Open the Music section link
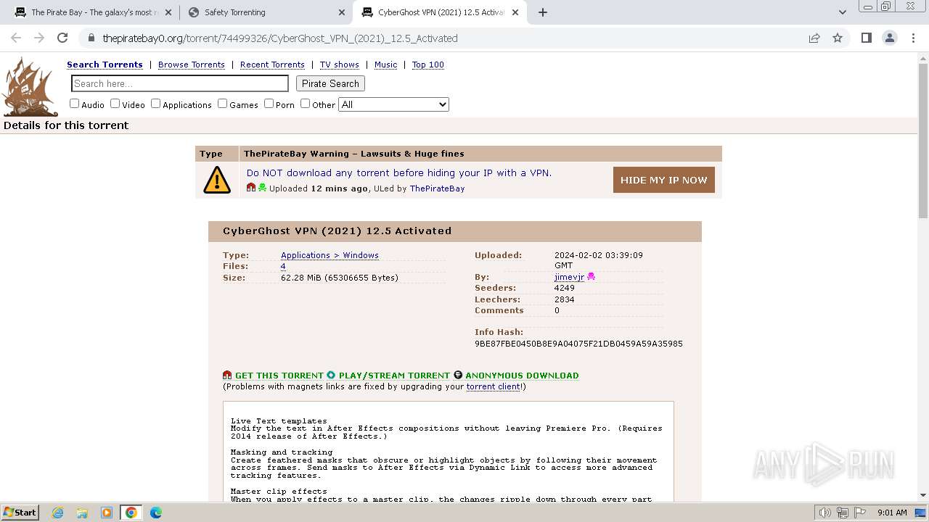The width and height of the screenshot is (929, 522). (385, 65)
